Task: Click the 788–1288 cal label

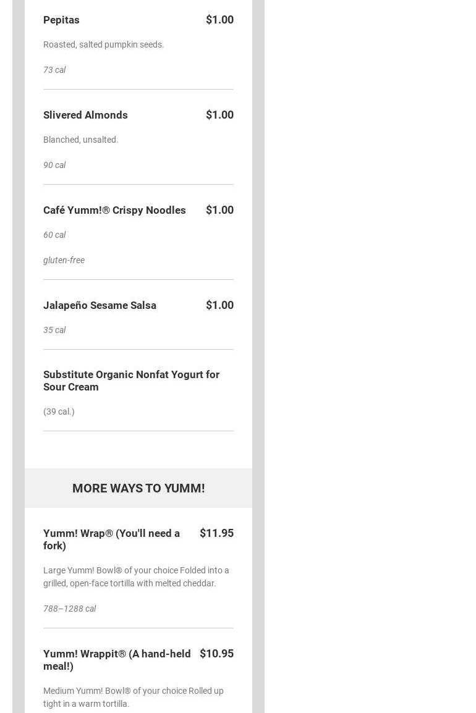Action: pos(69,609)
